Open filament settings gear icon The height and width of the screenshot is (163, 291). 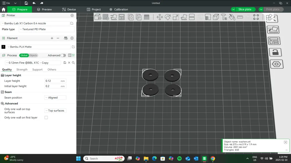coord(72,38)
